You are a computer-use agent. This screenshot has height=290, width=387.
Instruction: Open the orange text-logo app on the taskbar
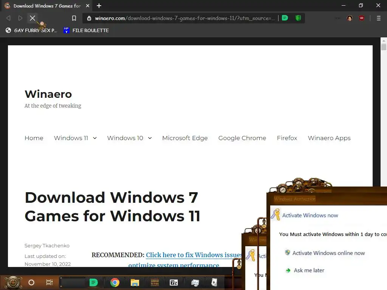tap(155, 282)
